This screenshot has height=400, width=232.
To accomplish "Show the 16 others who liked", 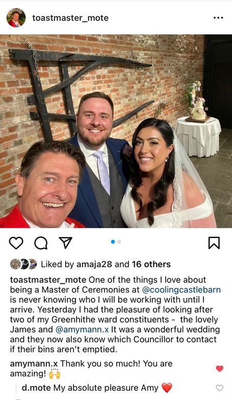I will click(x=151, y=264).
